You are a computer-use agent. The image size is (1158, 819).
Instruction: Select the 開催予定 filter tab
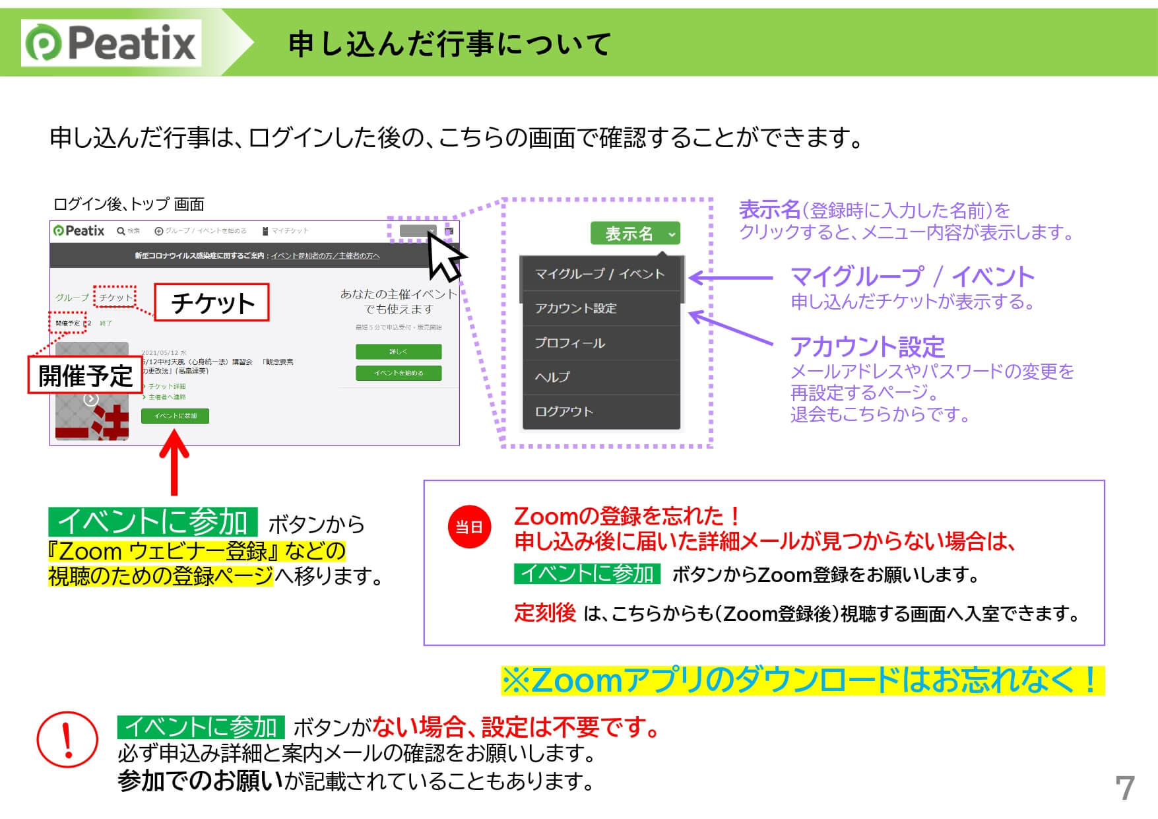coord(68,323)
